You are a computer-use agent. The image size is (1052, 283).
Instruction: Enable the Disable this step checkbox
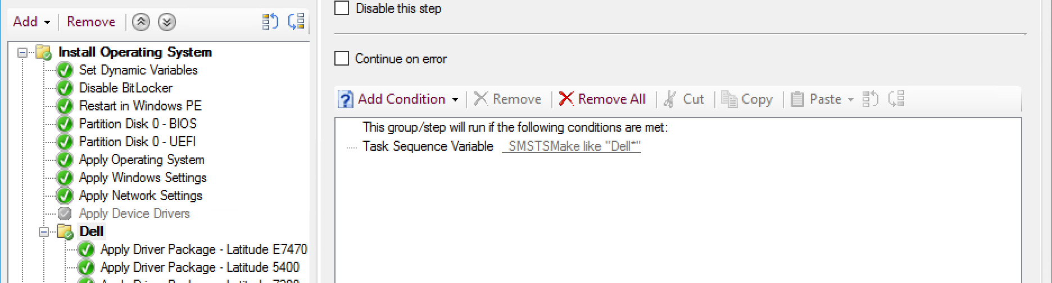(342, 8)
